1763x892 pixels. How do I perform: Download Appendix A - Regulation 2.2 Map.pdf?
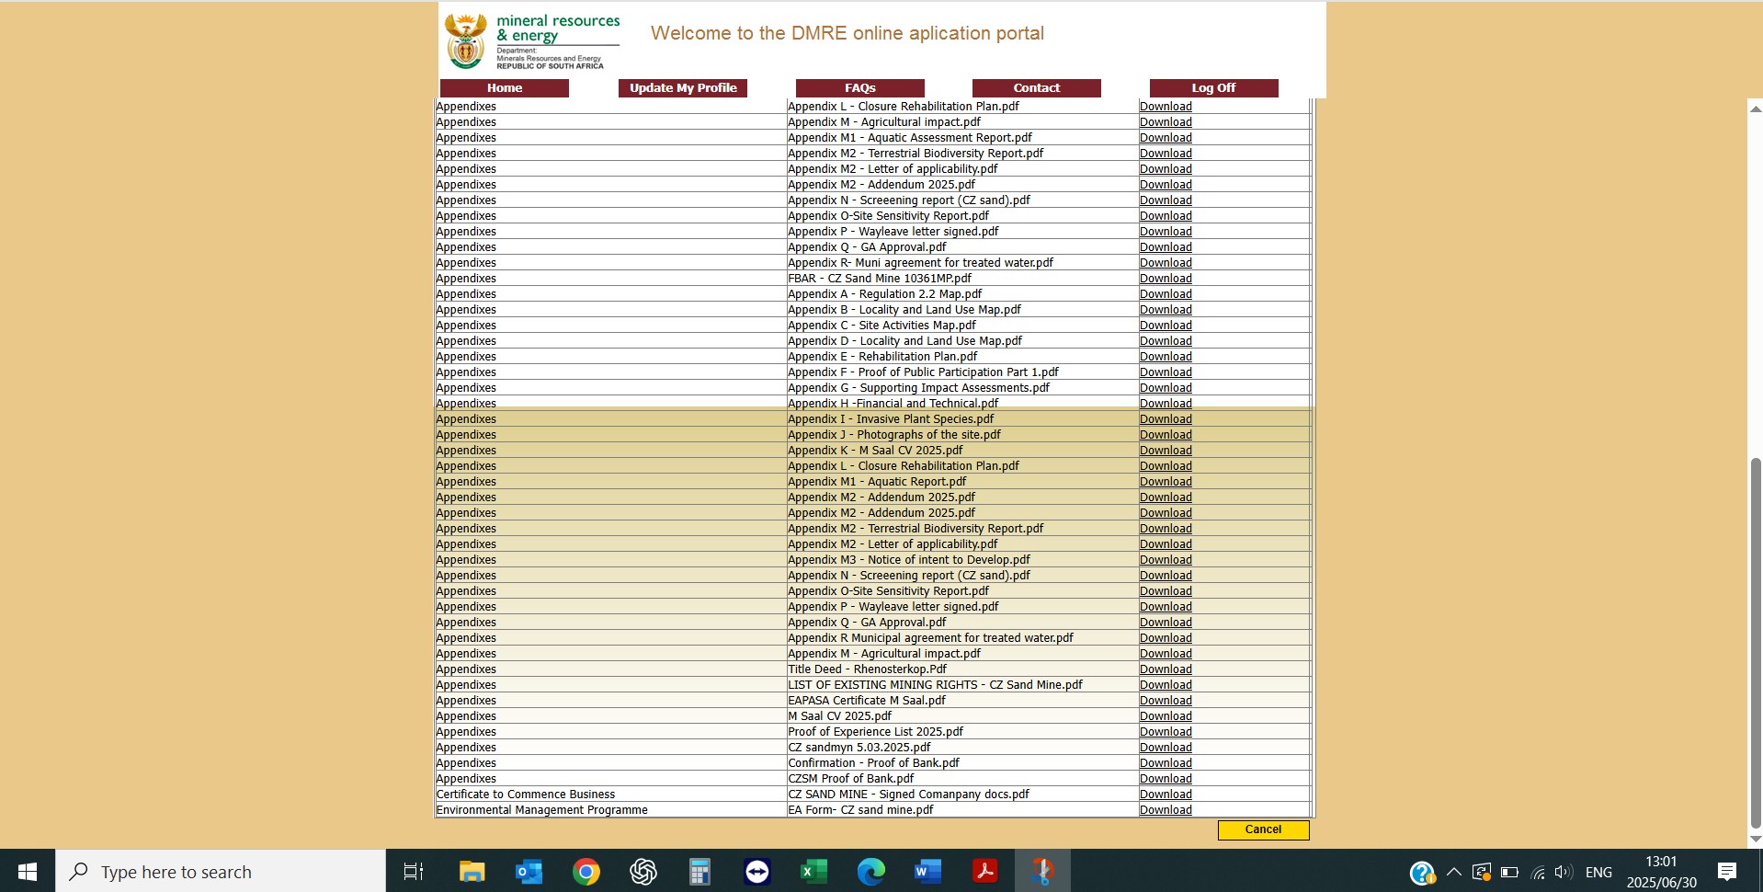pyautogui.click(x=1166, y=293)
